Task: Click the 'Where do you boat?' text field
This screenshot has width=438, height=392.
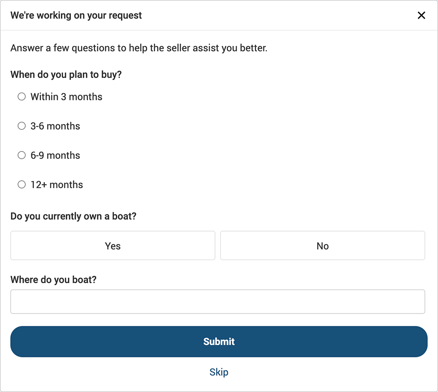Action: click(x=218, y=301)
